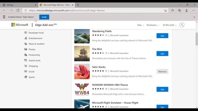Viewport: 198px width, 111px height.
Task: Click the Sports category icon
Action: 26,77
